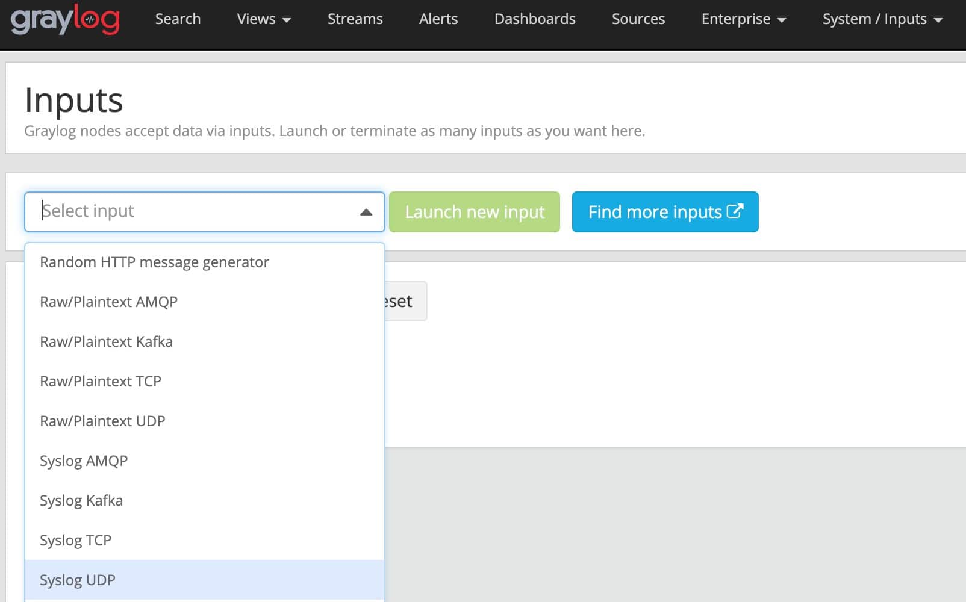Open Dashboards in the top navigation
966x602 pixels.
pyautogui.click(x=534, y=19)
